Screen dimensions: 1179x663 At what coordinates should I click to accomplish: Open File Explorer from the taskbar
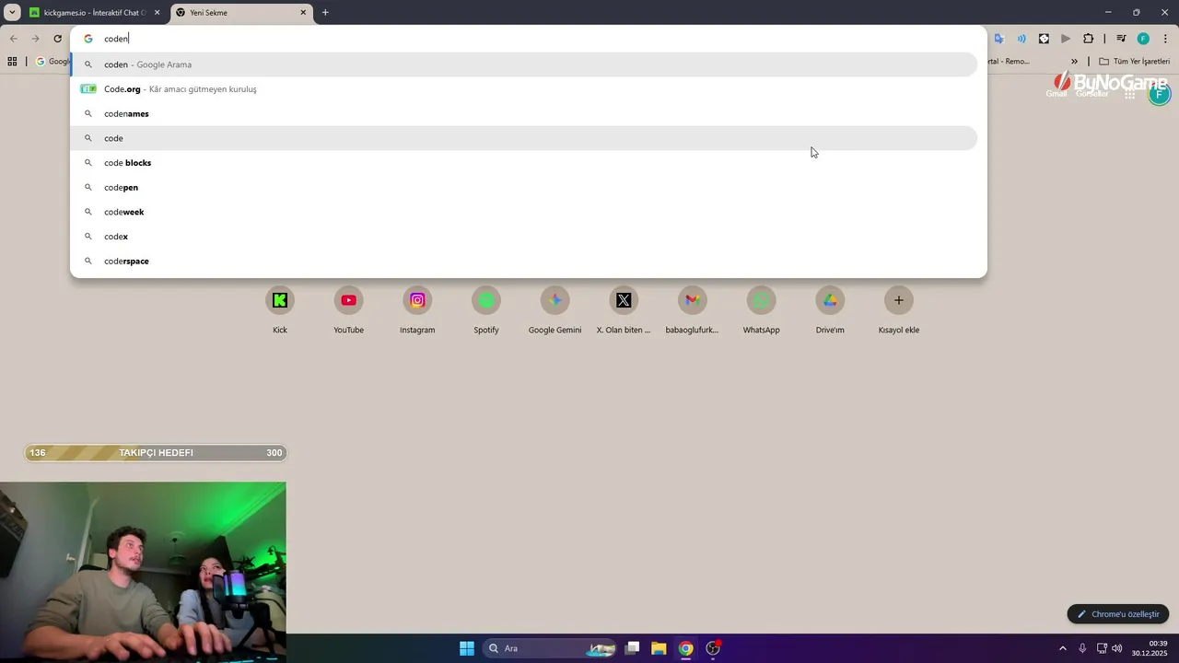(x=659, y=648)
